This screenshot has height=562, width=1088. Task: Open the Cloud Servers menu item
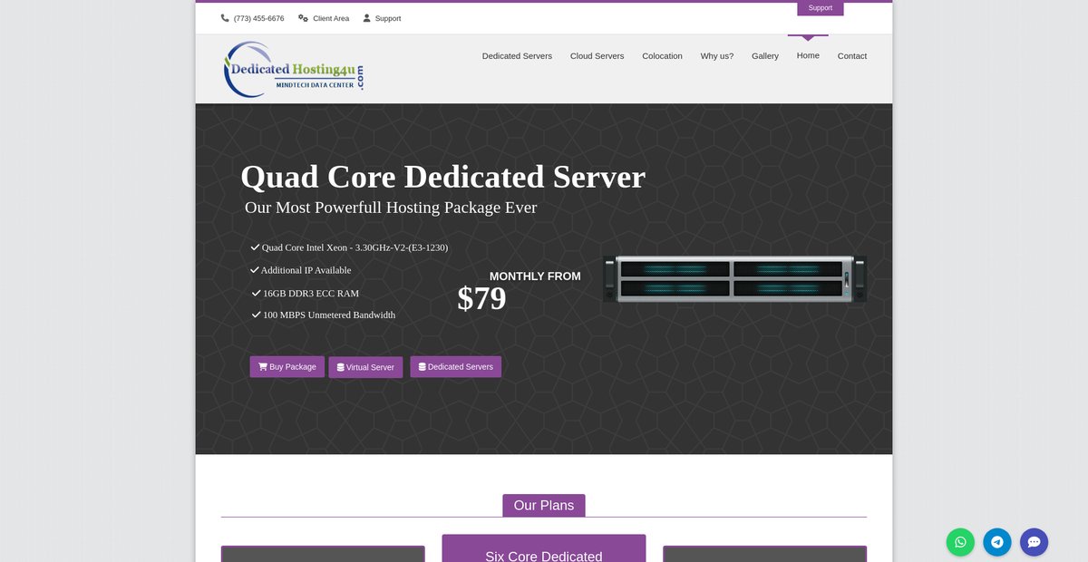[x=597, y=56]
